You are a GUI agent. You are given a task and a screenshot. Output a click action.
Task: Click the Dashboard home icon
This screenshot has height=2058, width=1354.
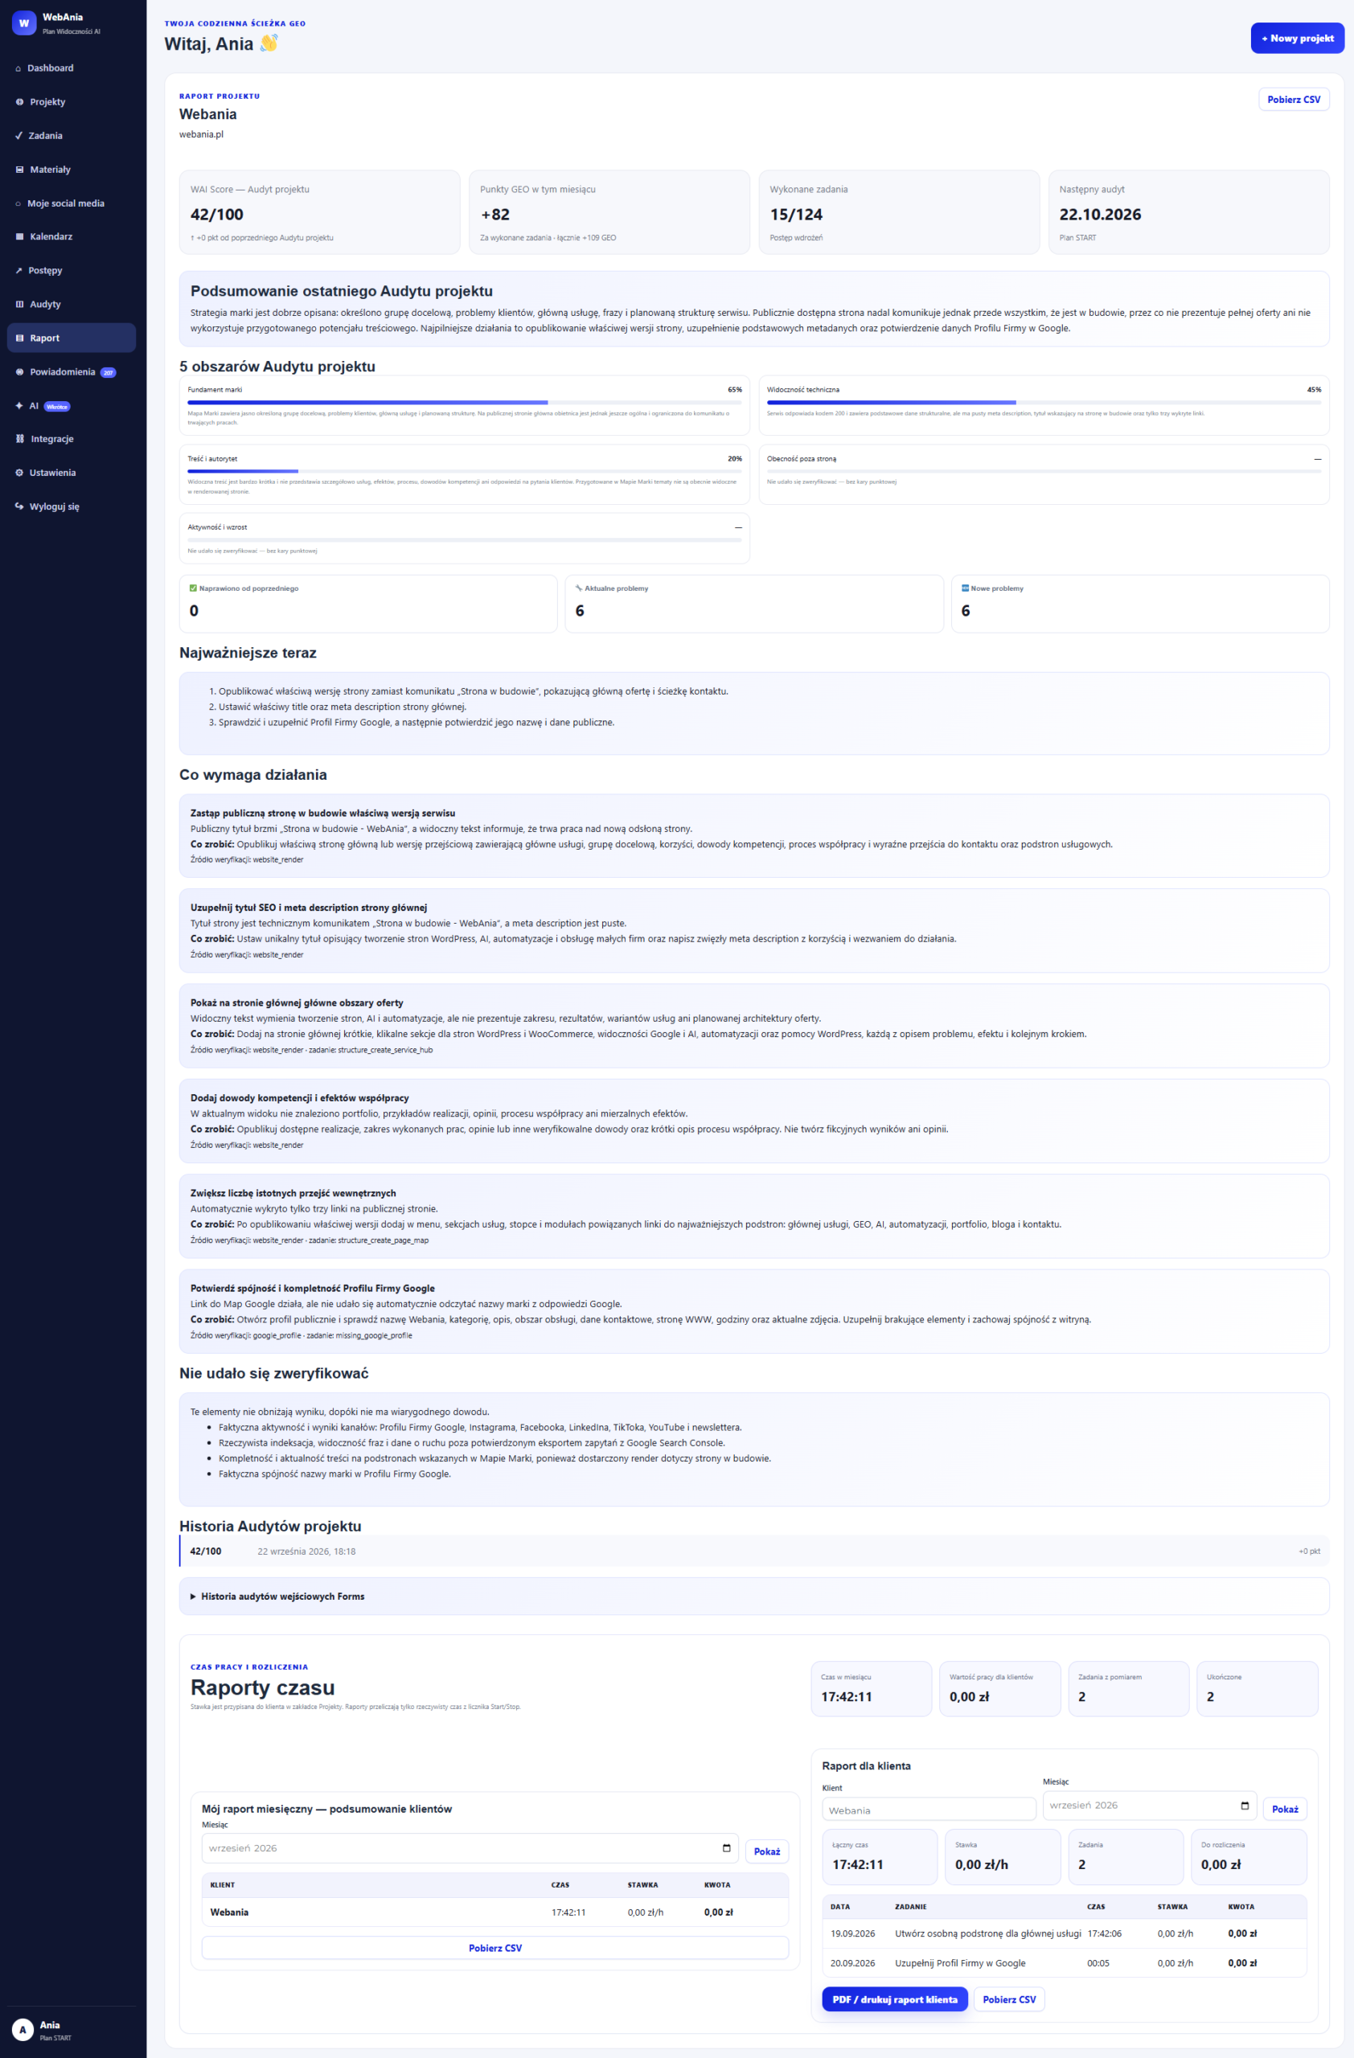(18, 68)
